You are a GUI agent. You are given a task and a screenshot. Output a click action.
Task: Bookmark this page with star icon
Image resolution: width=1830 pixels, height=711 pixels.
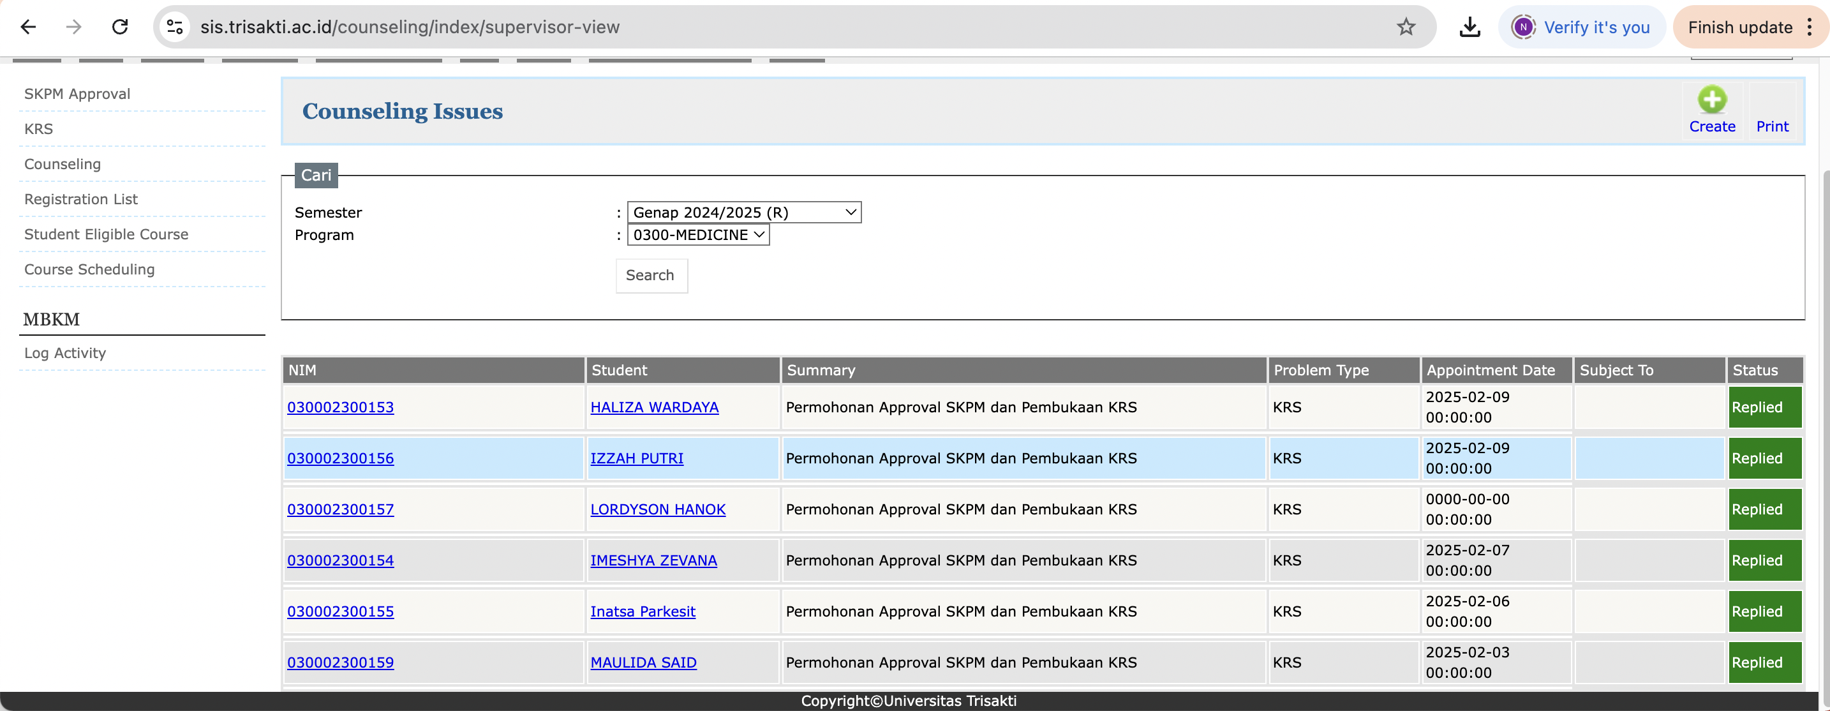[x=1406, y=27]
